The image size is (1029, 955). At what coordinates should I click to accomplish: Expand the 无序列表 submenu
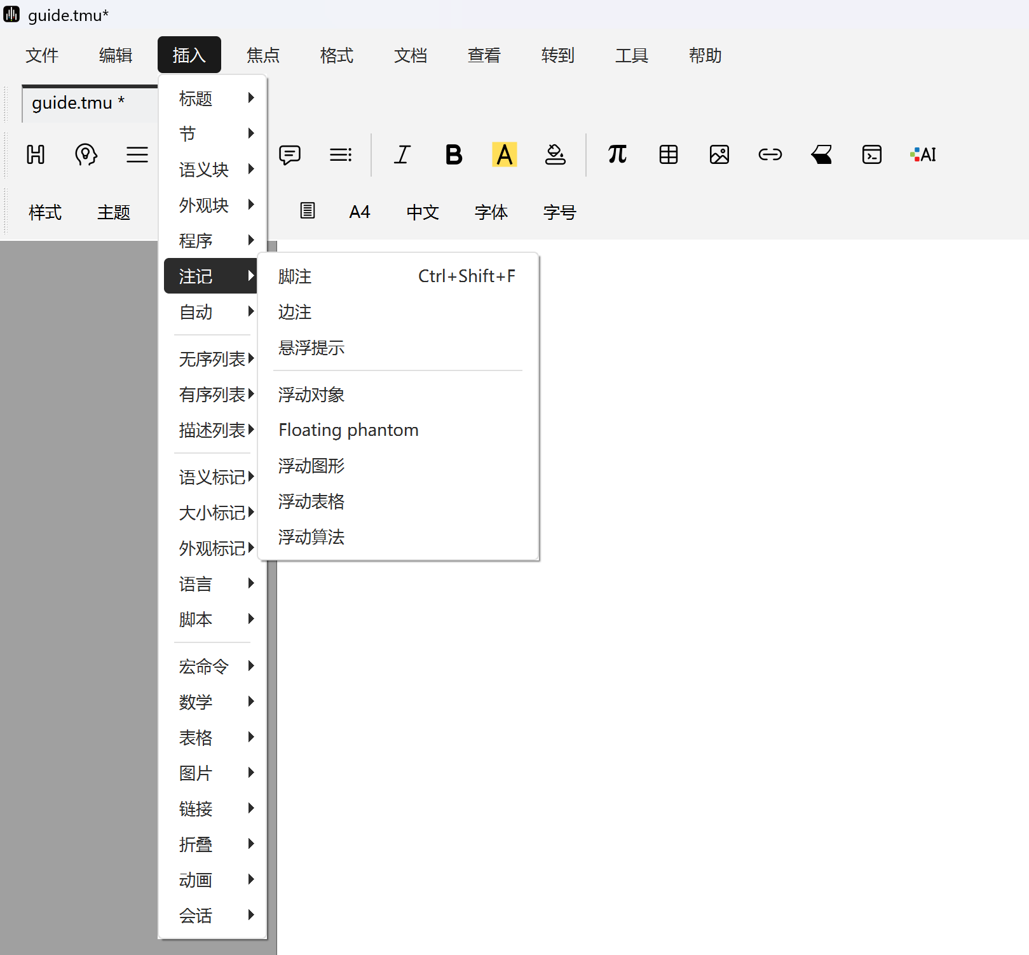213,359
